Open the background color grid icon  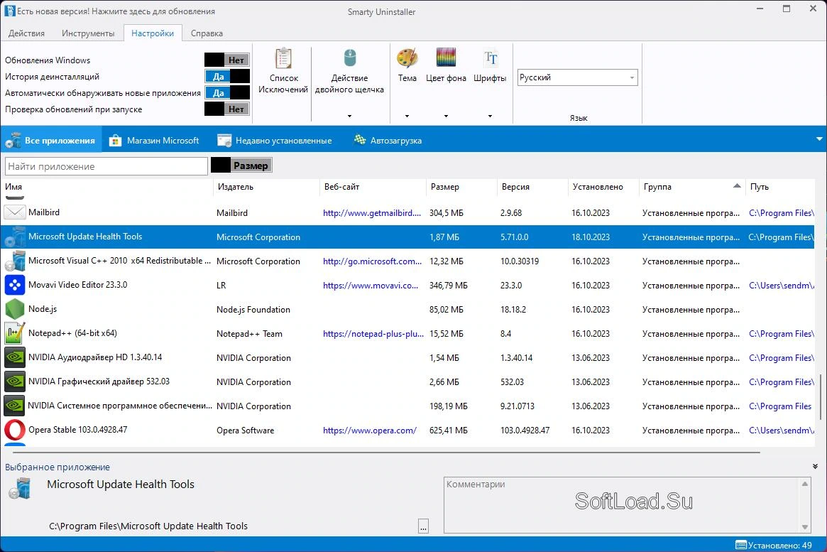(446, 58)
